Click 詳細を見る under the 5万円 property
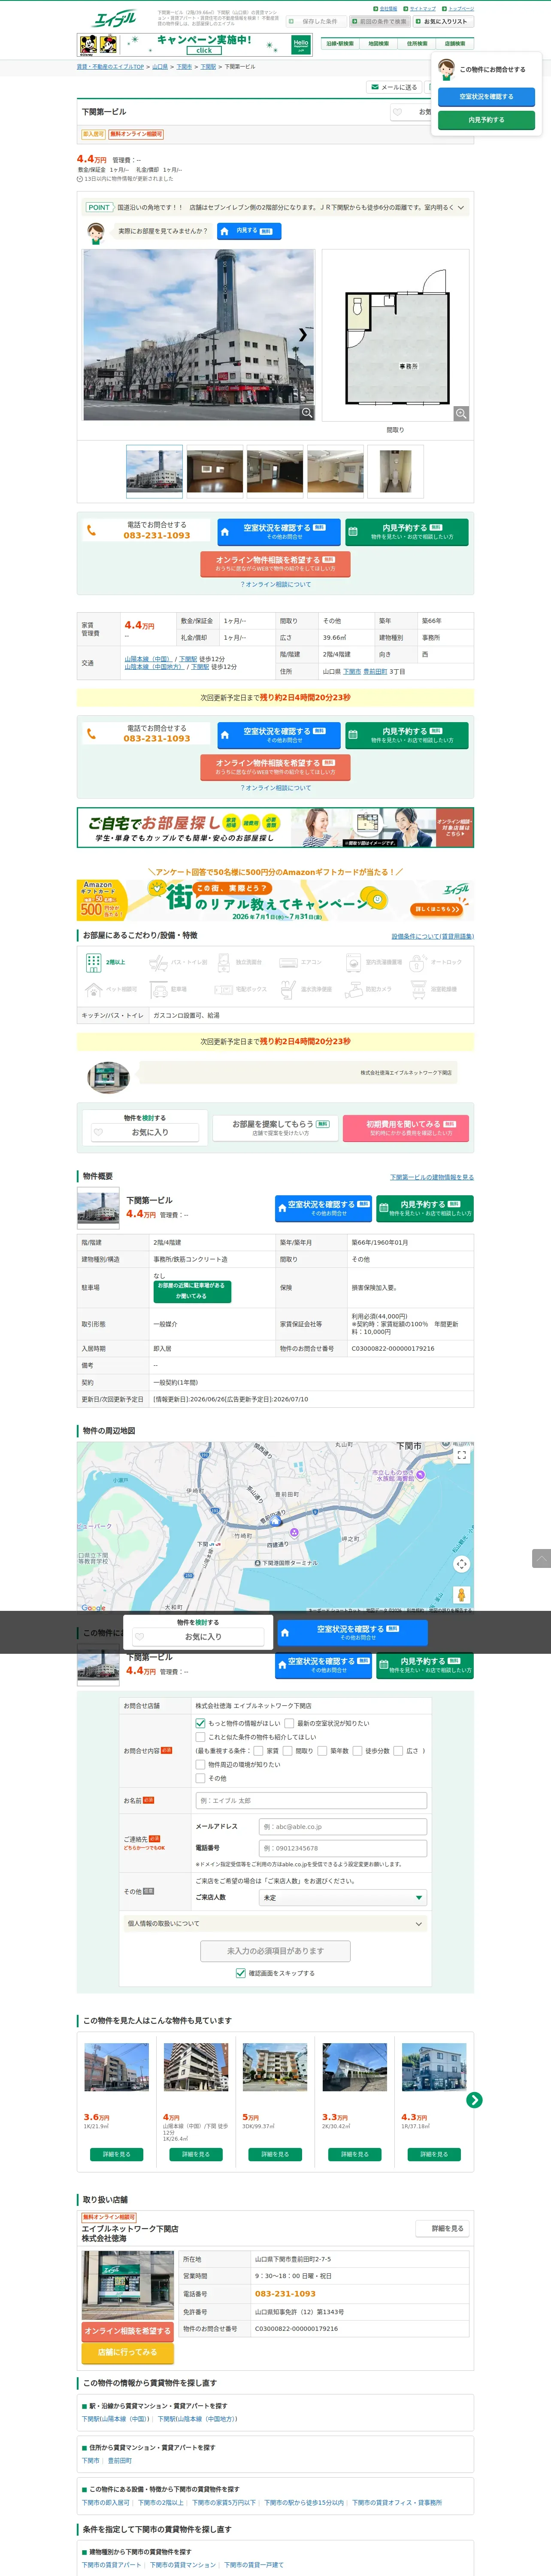The image size is (551, 2576). (275, 2154)
